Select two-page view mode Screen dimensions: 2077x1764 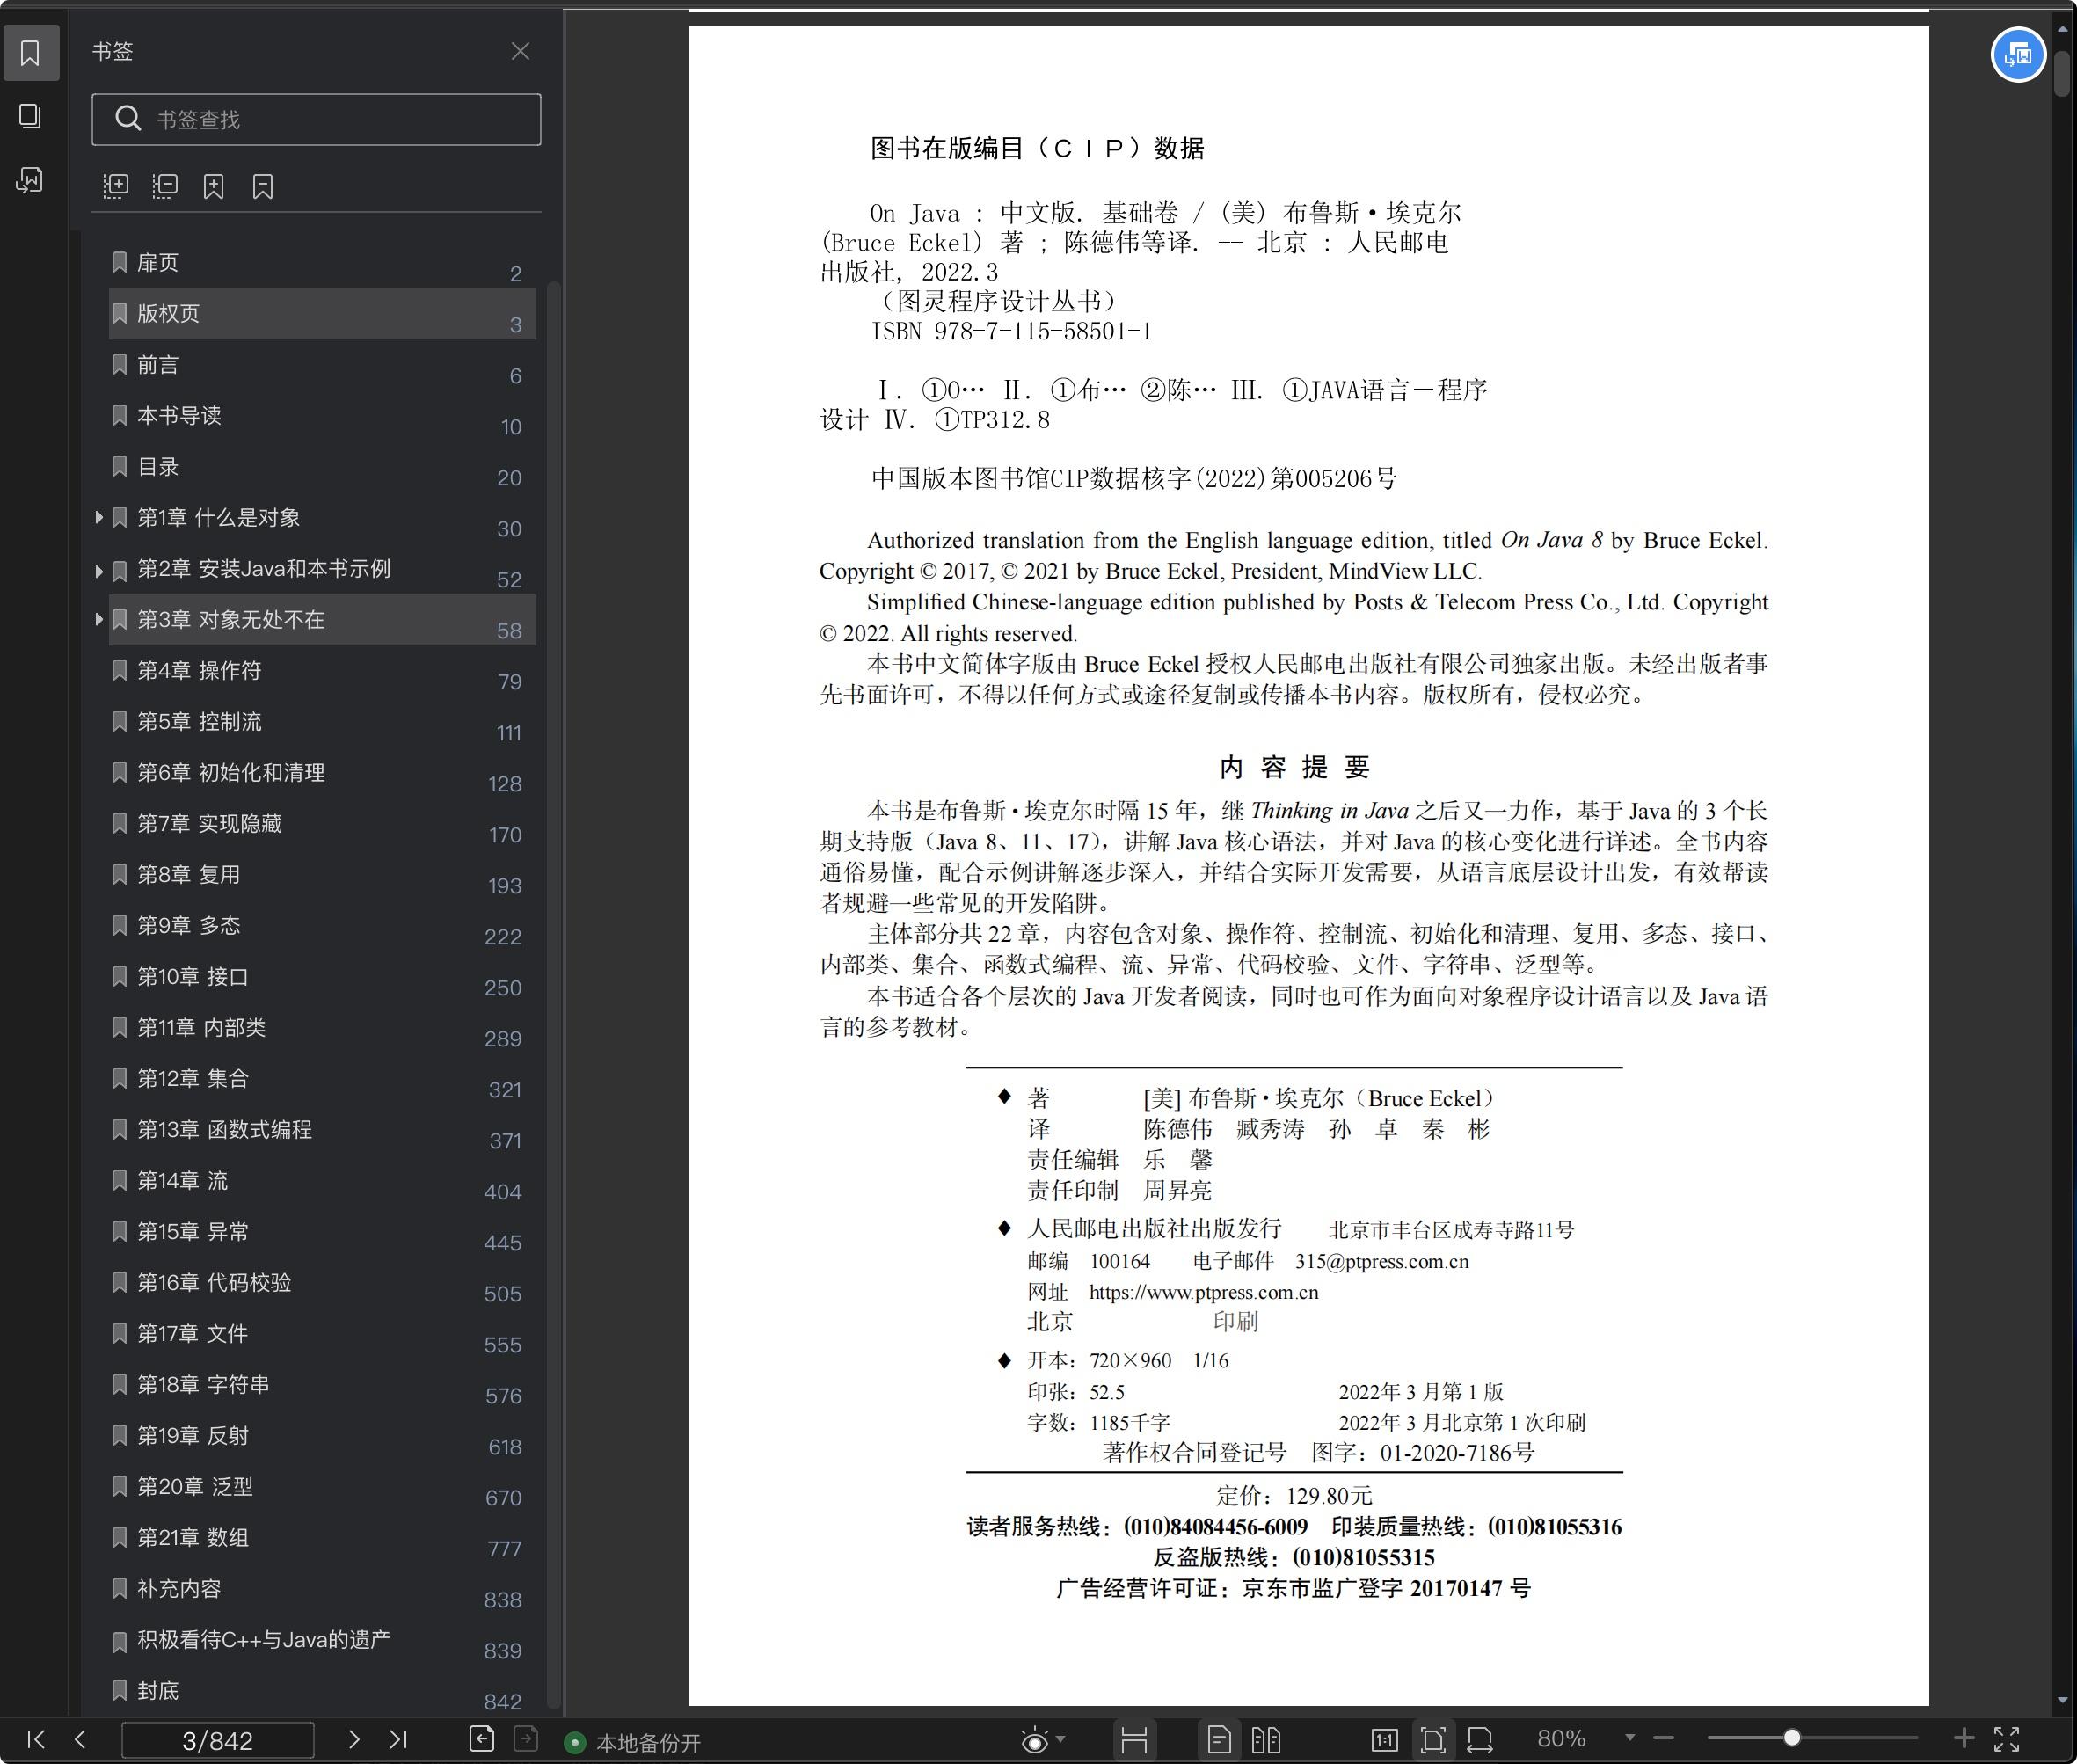[1266, 1740]
